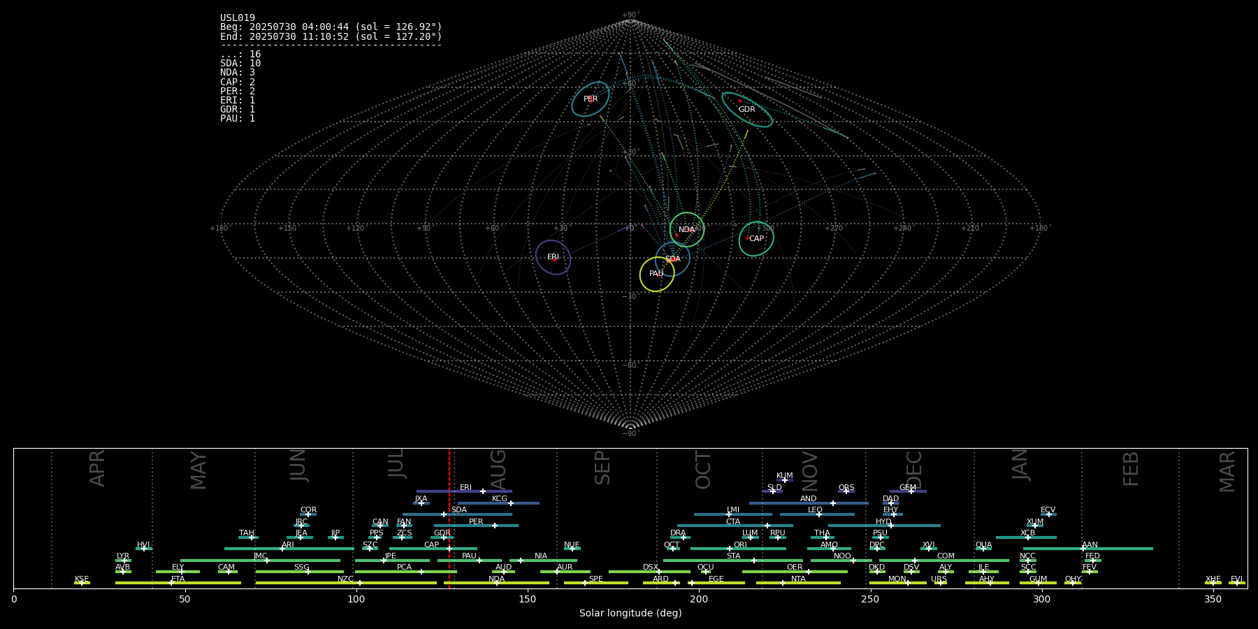This screenshot has height=629, width=1258.
Task: Click the NTA shower bar in timeline
Action: point(798,583)
